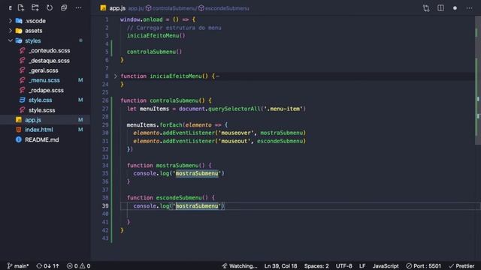Refresh the explorer file tree
This screenshot has width=481, height=270.
click(x=50, y=8)
